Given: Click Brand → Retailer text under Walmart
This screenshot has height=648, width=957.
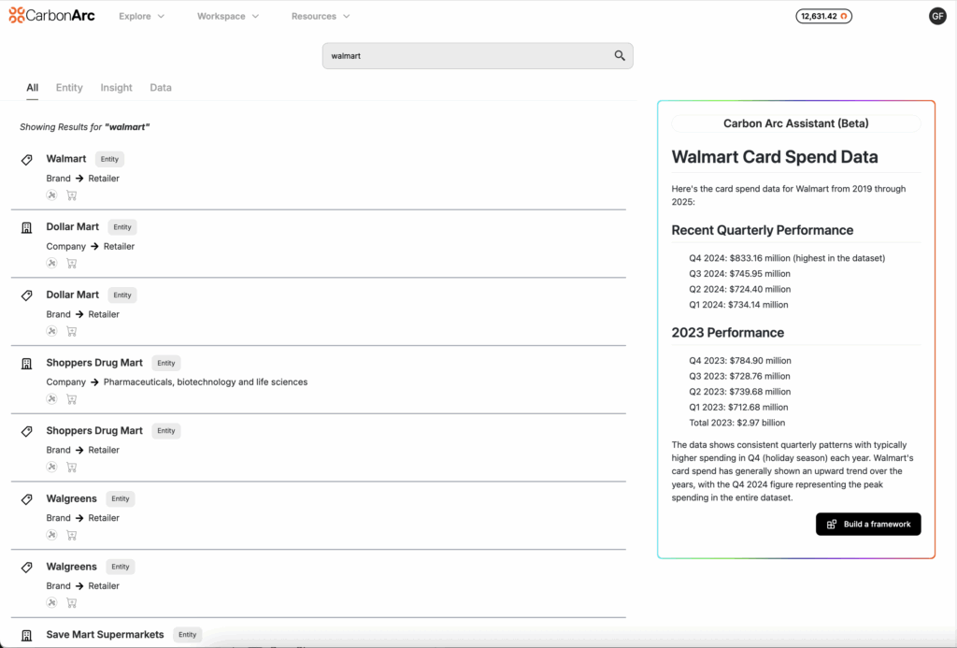Looking at the screenshot, I should pyautogui.click(x=83, y=179).
